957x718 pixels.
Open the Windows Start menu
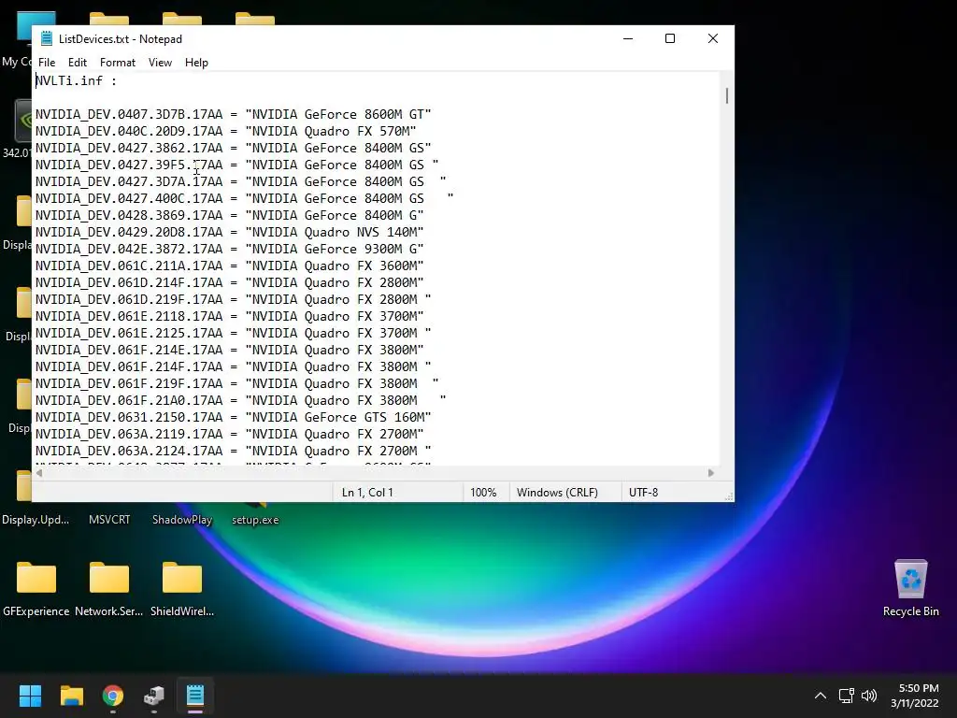(30, 696)
